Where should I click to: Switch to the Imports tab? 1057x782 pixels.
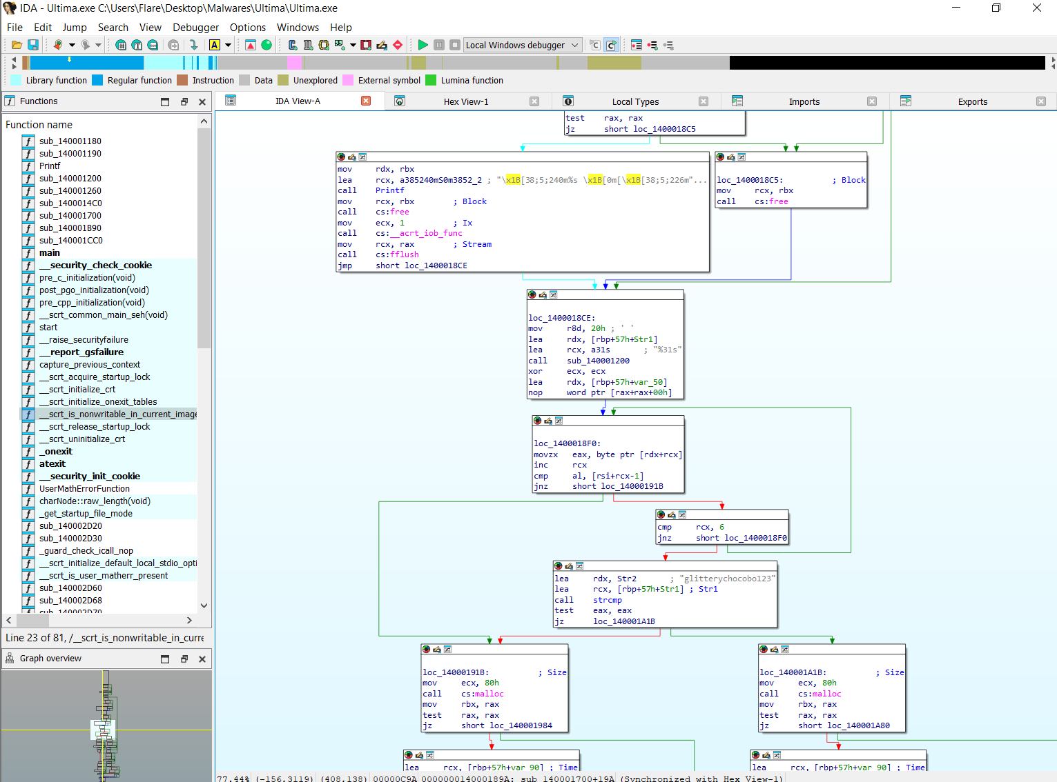point(804,101)
